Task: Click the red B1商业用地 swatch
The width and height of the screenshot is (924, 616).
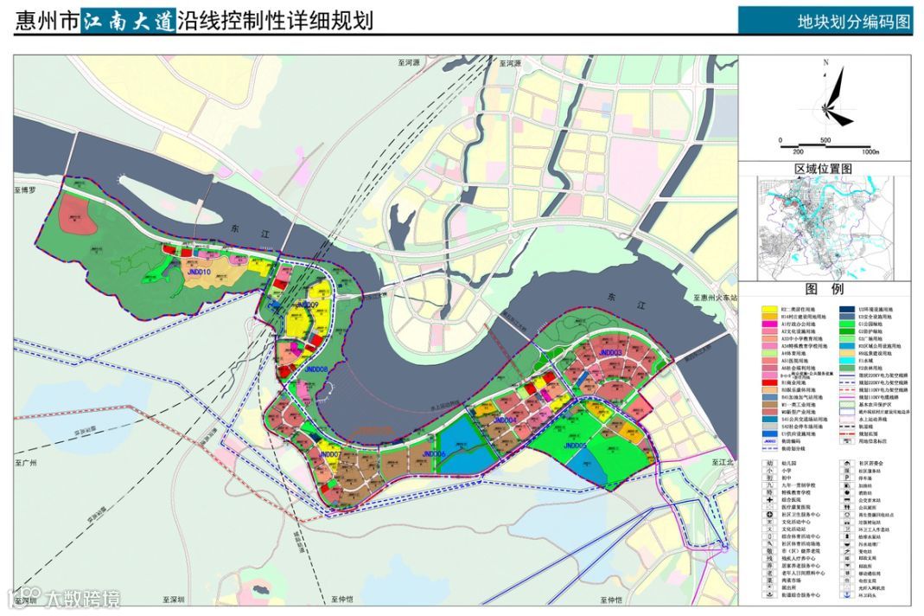Action: coord(769,382)
